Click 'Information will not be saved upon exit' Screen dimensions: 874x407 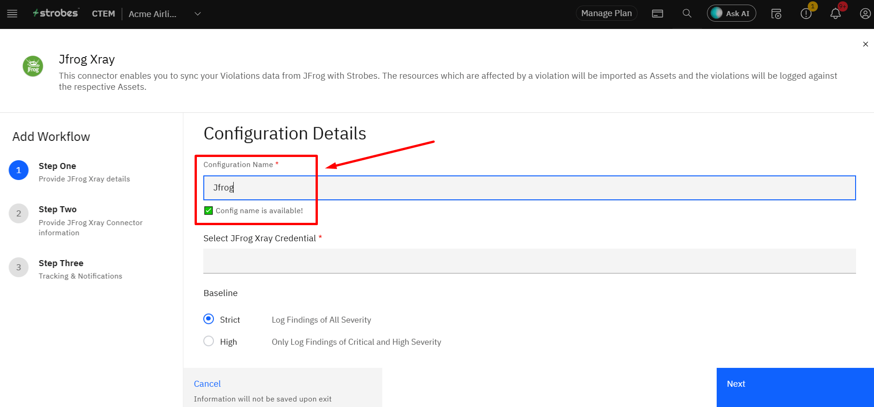tap(263, 399)
